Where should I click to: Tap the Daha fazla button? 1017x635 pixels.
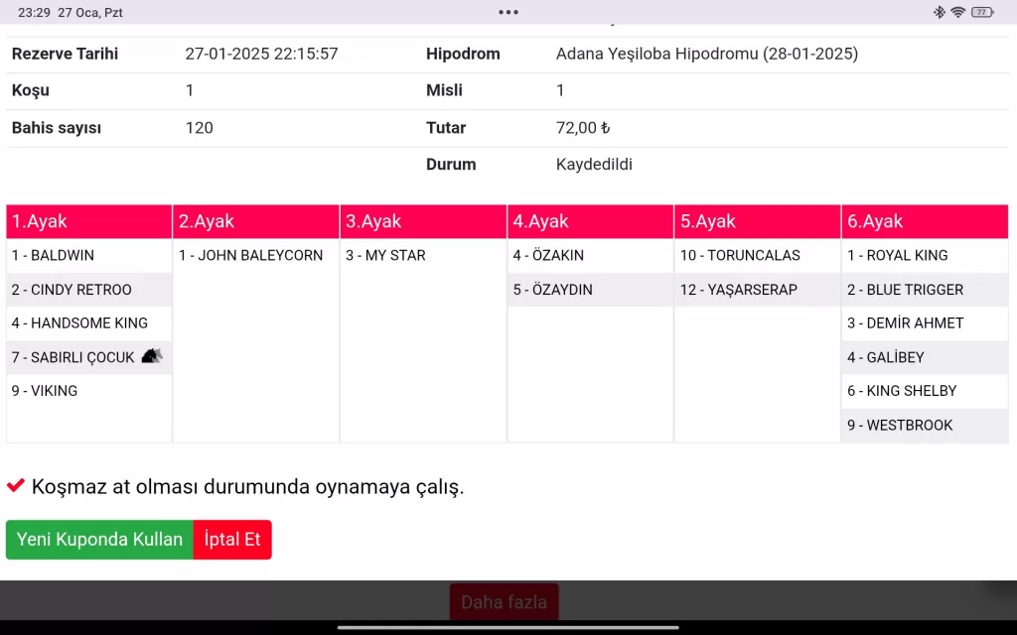point(504,602)
